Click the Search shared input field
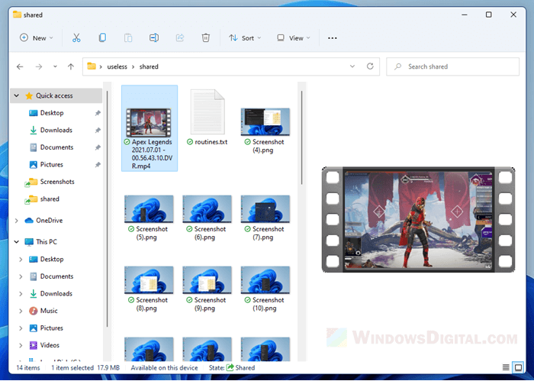This screenshot has width=534, height=381. 453,66
